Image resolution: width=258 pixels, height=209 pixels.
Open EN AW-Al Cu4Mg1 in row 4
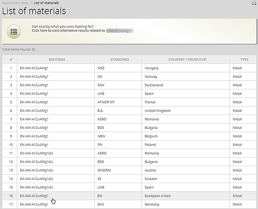34,94
